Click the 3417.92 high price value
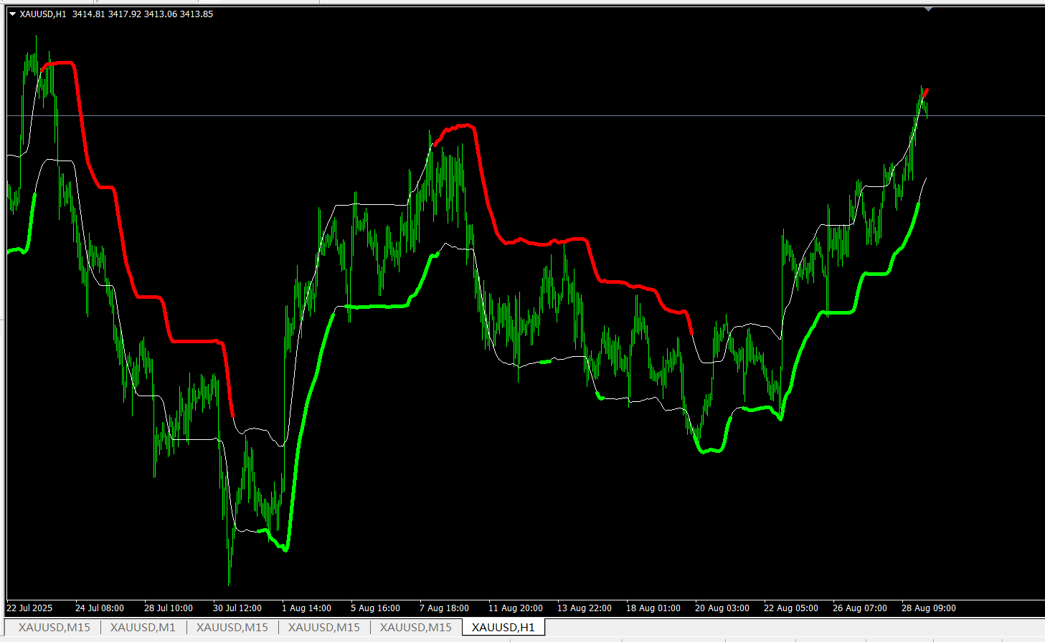The height and width of the screenshot is (642, 1045). coord(124,14)
